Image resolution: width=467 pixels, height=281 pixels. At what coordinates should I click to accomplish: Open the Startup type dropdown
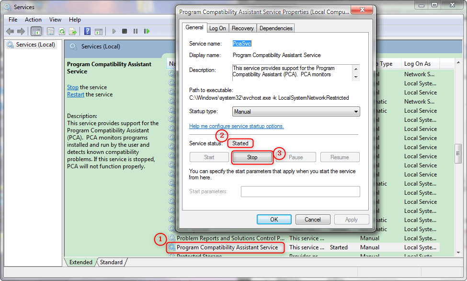point(296,112)
